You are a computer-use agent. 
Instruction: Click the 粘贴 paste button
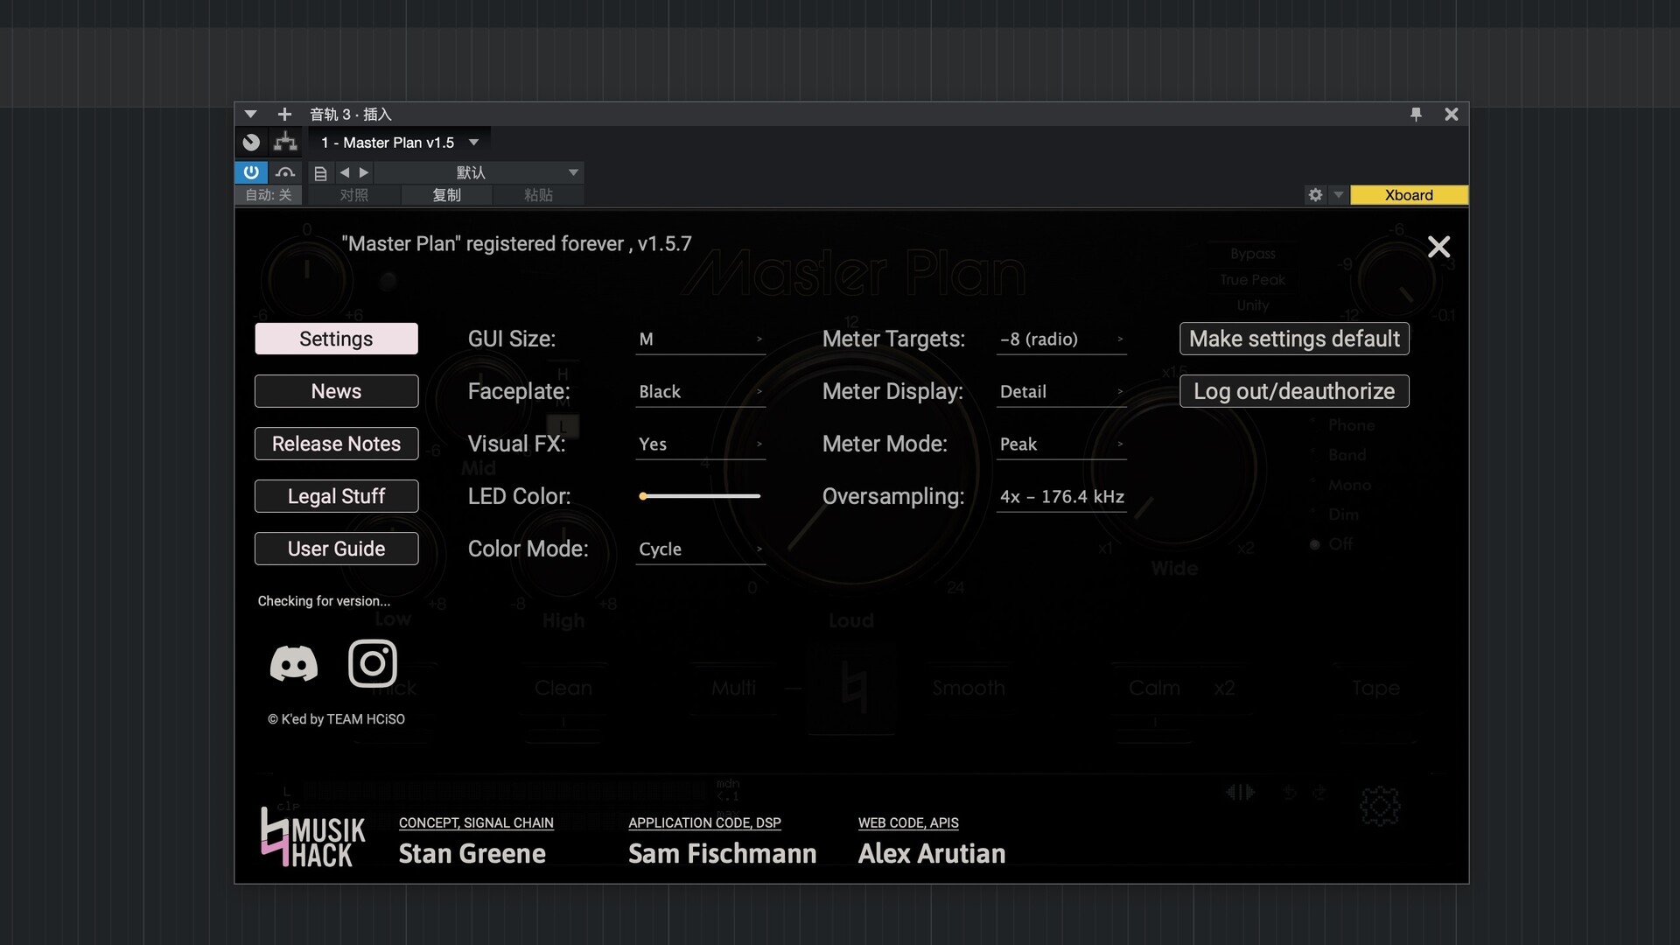click(538, 195)
